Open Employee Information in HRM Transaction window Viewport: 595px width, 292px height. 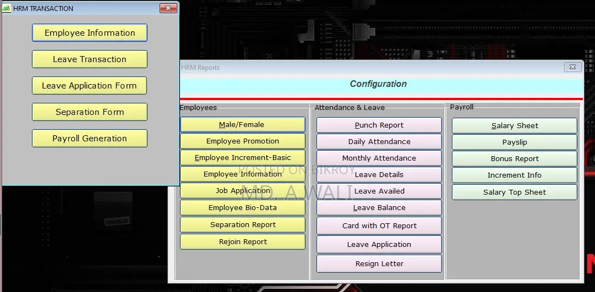(x=90, y=32)
